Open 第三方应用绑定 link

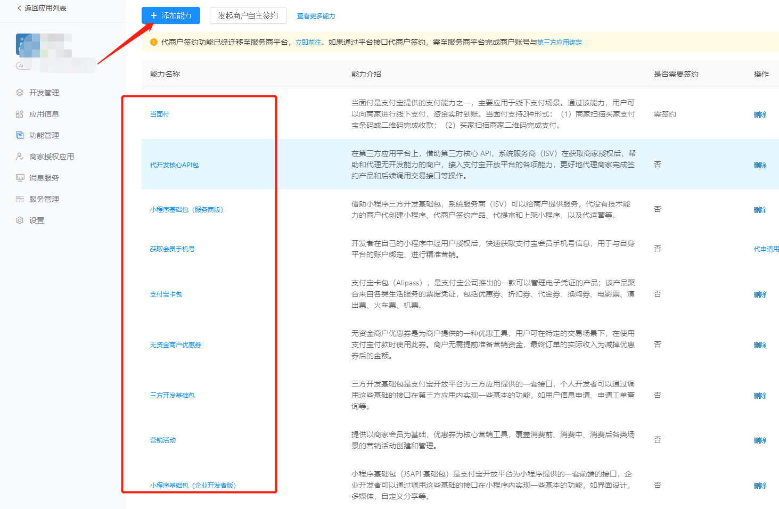tap(560, 43)
